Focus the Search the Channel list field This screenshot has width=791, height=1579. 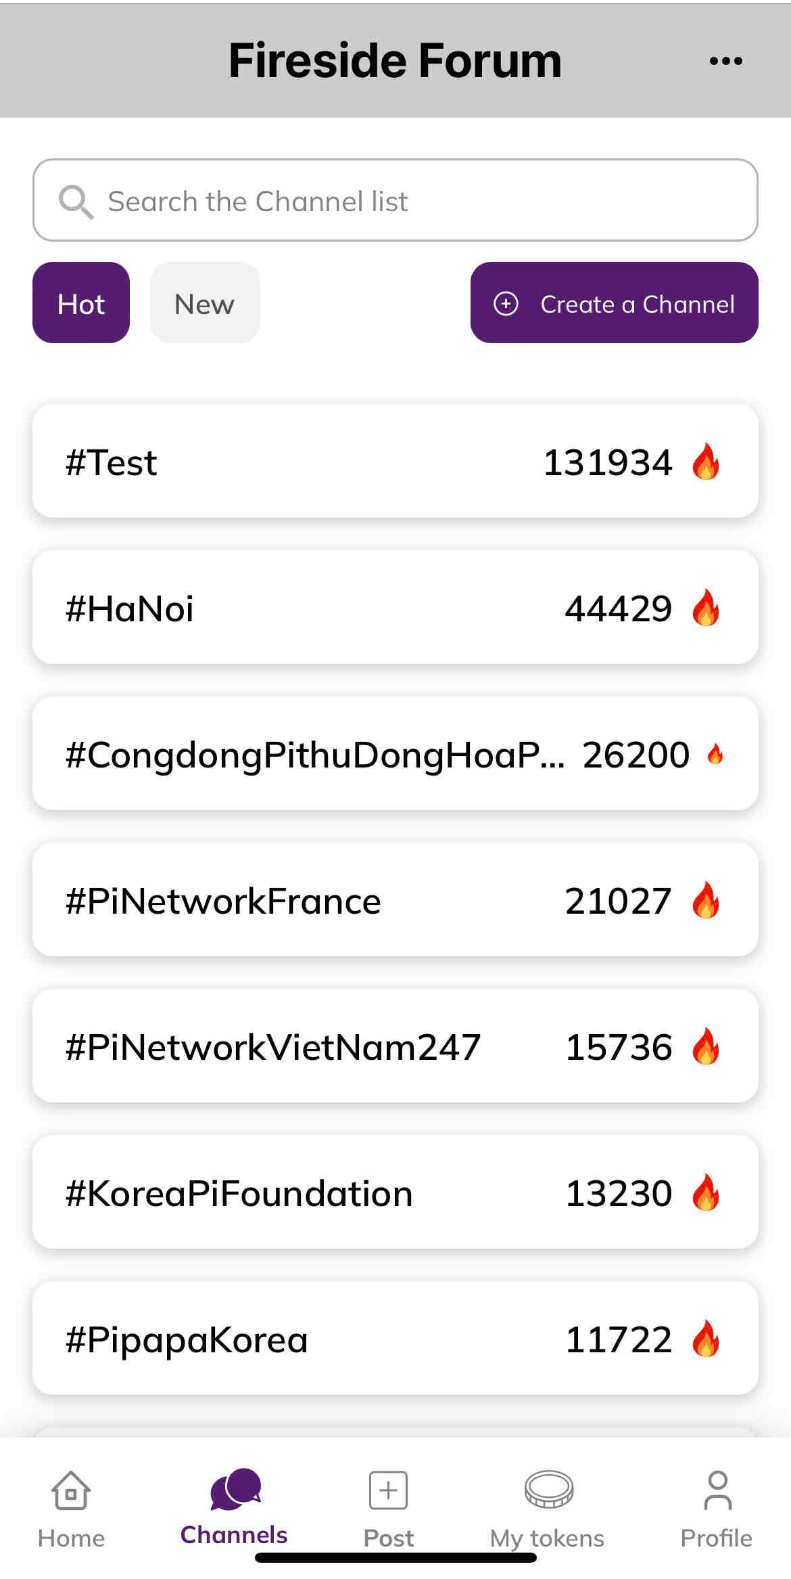coord(395,200)
